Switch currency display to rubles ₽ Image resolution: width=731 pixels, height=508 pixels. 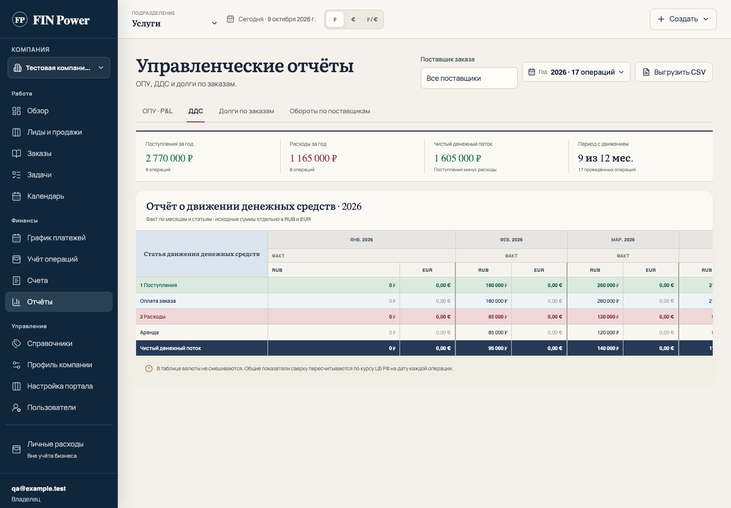click(335, 19)
